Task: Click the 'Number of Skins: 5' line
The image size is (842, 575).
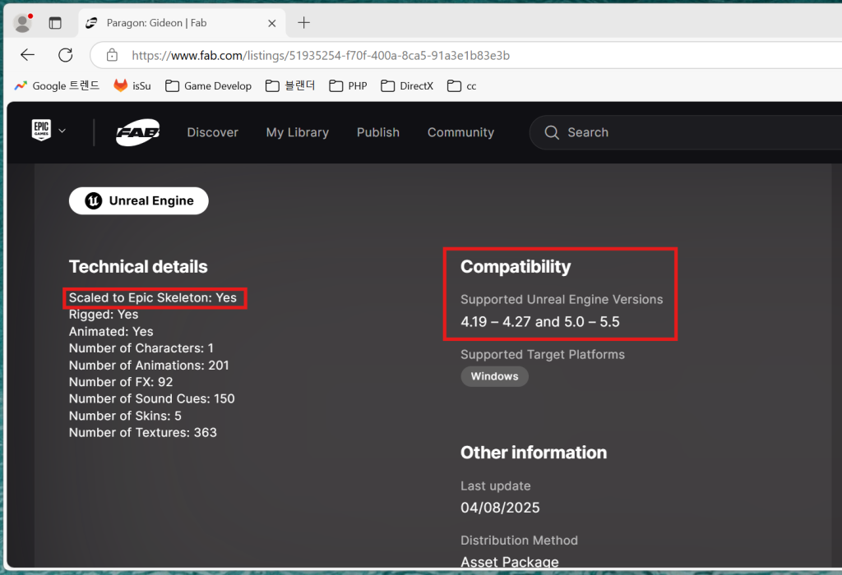Action: tap(125, 416)
